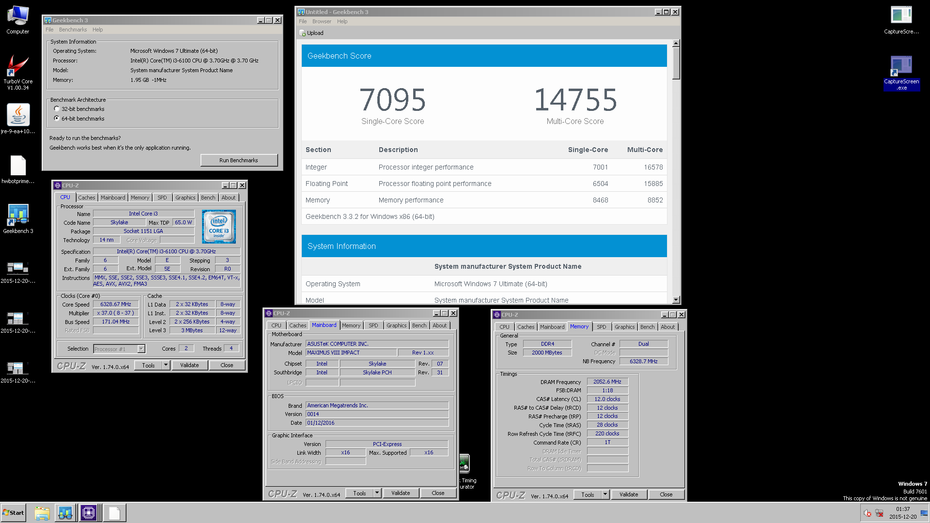Open Graphics tab in Memory CPU-Z window
Screen dimensions: 930x523
click(625, 327)
